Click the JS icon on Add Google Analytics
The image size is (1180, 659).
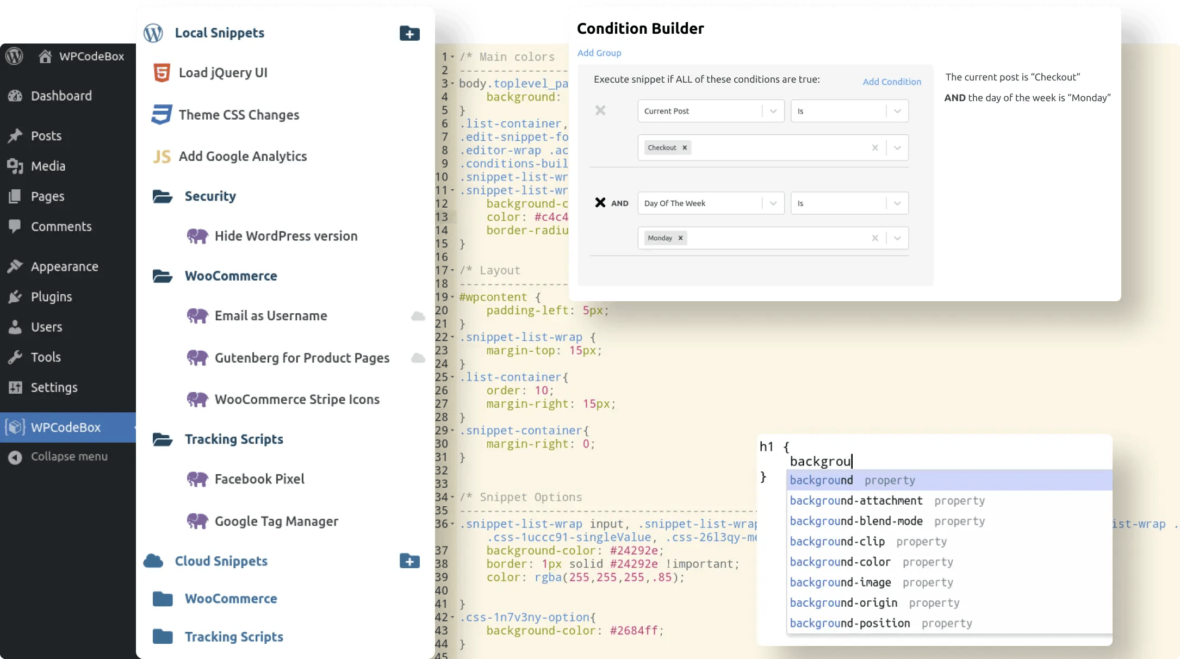click(162, 156)
